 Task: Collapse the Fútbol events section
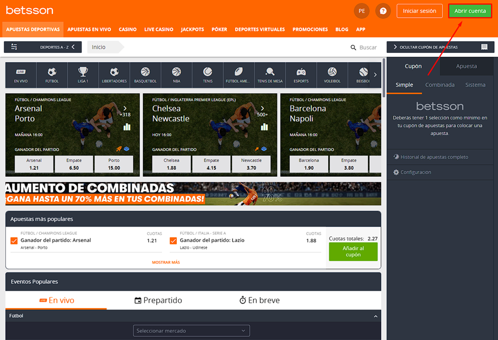[375, 316]
